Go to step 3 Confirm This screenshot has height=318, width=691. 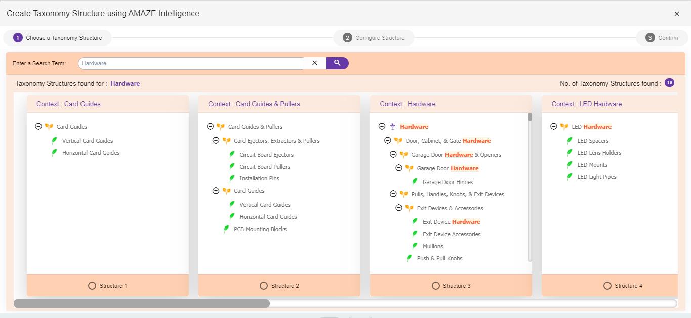point(662,38)
